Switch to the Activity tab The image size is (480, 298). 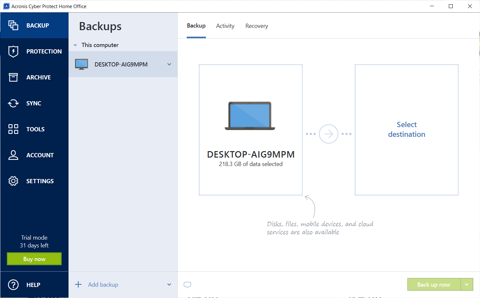point(225,26)
